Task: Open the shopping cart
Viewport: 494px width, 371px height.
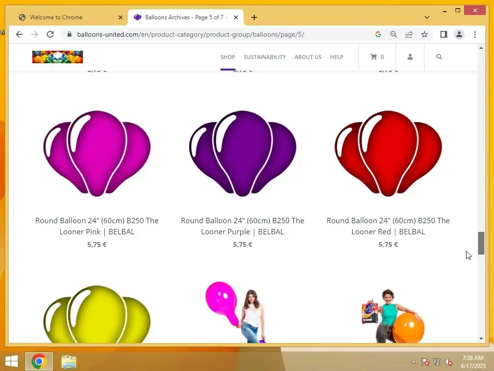Action: pyautogui.click(x=377, y=57)
